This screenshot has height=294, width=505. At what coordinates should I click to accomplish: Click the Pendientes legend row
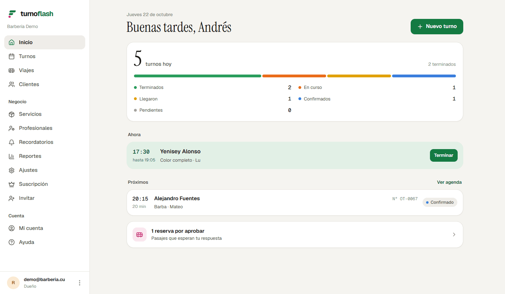(213, 110)
